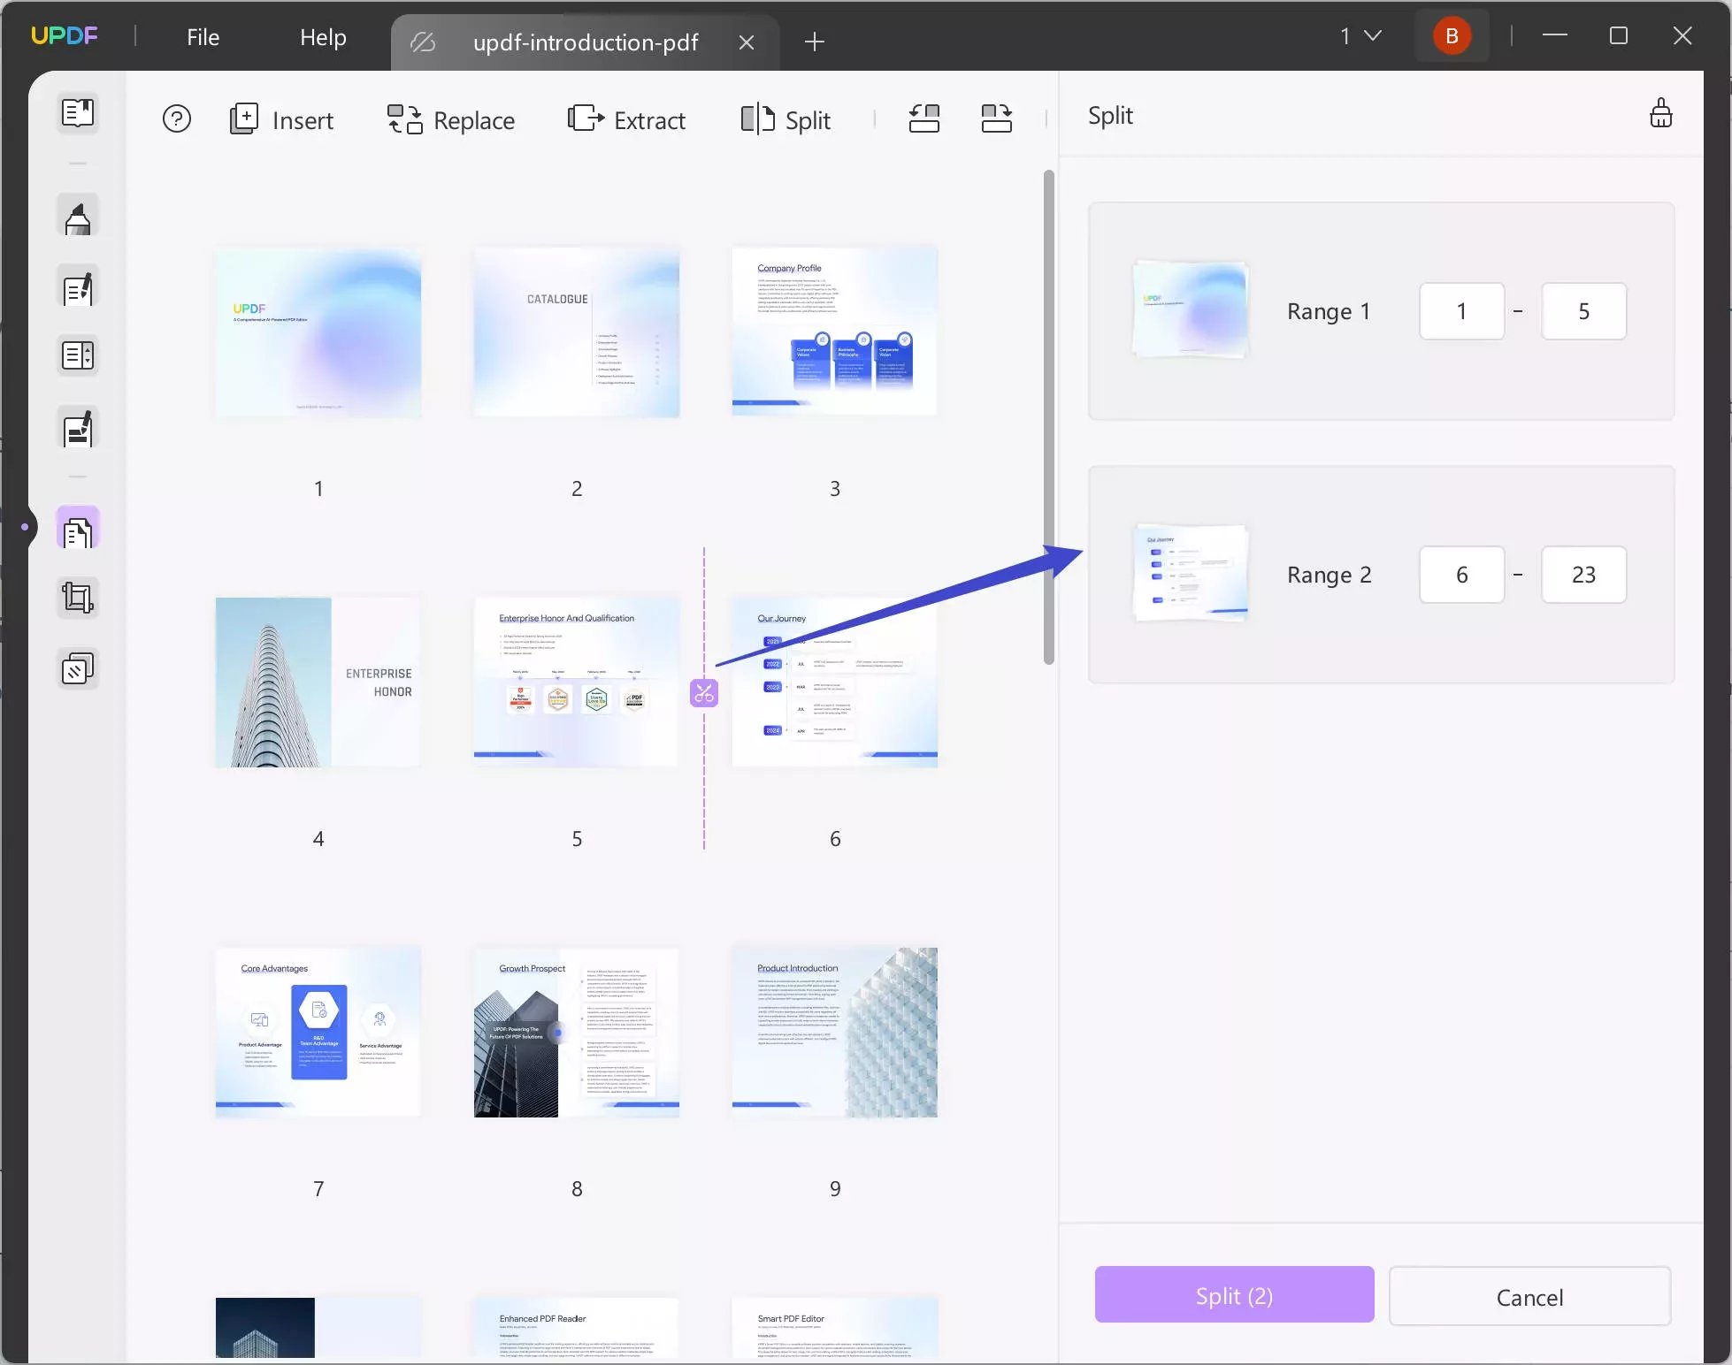Open the help question mark icon
The image size is (1732, 1365).
click(x=177, y=118)
